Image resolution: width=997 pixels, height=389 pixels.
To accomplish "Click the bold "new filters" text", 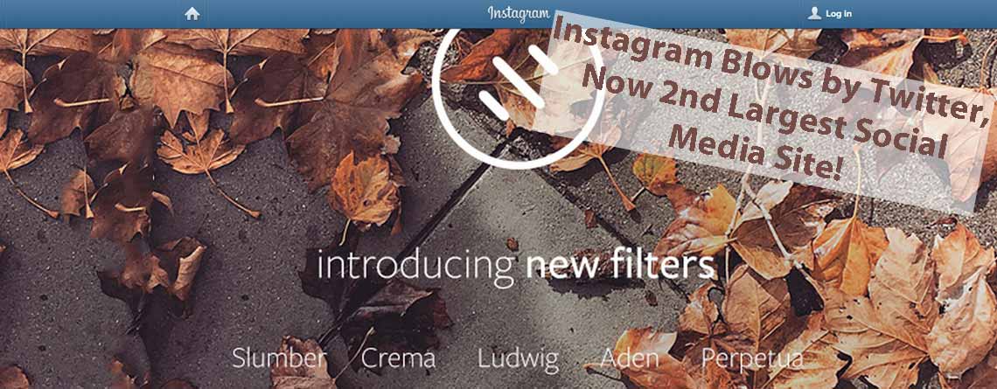I will [620, 267].
